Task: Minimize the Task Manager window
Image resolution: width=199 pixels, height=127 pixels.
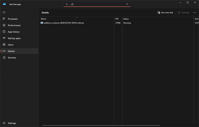Action: (x=180, y=2)
